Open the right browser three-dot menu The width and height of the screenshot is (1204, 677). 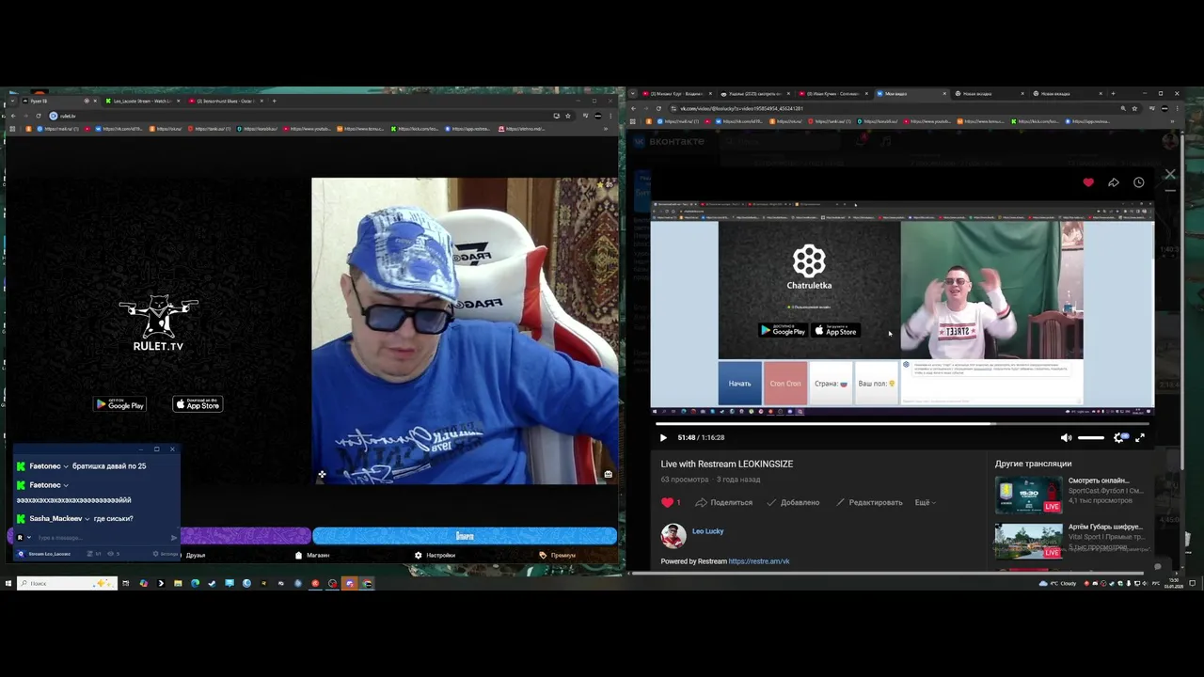(x=1177, y=108)
